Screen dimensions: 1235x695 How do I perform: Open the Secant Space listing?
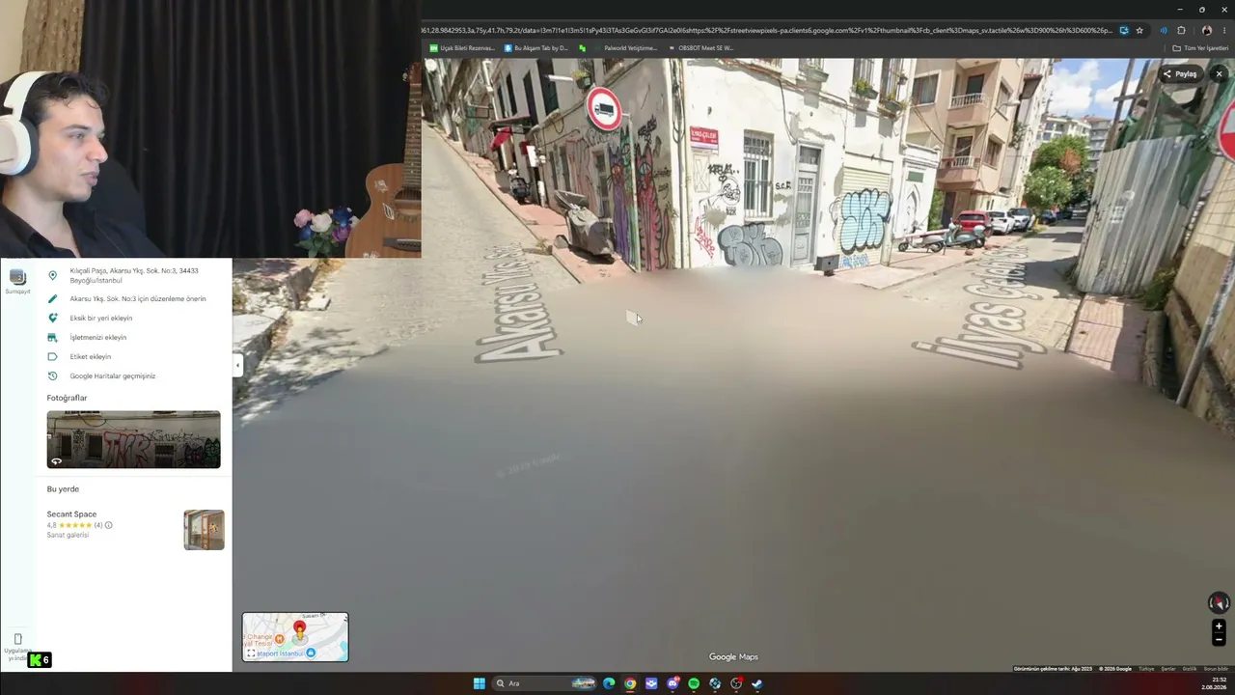pos(71,514)
